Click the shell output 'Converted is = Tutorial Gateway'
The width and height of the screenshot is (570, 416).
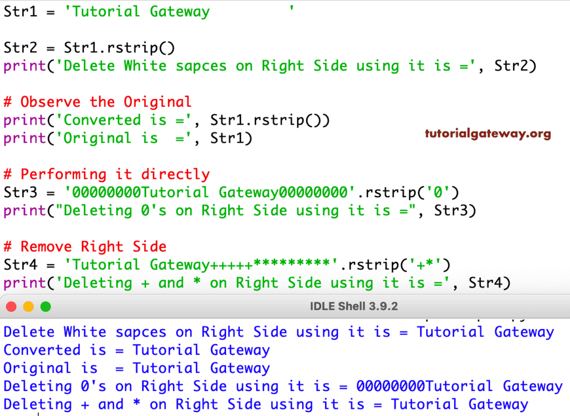tap(135, 350)
